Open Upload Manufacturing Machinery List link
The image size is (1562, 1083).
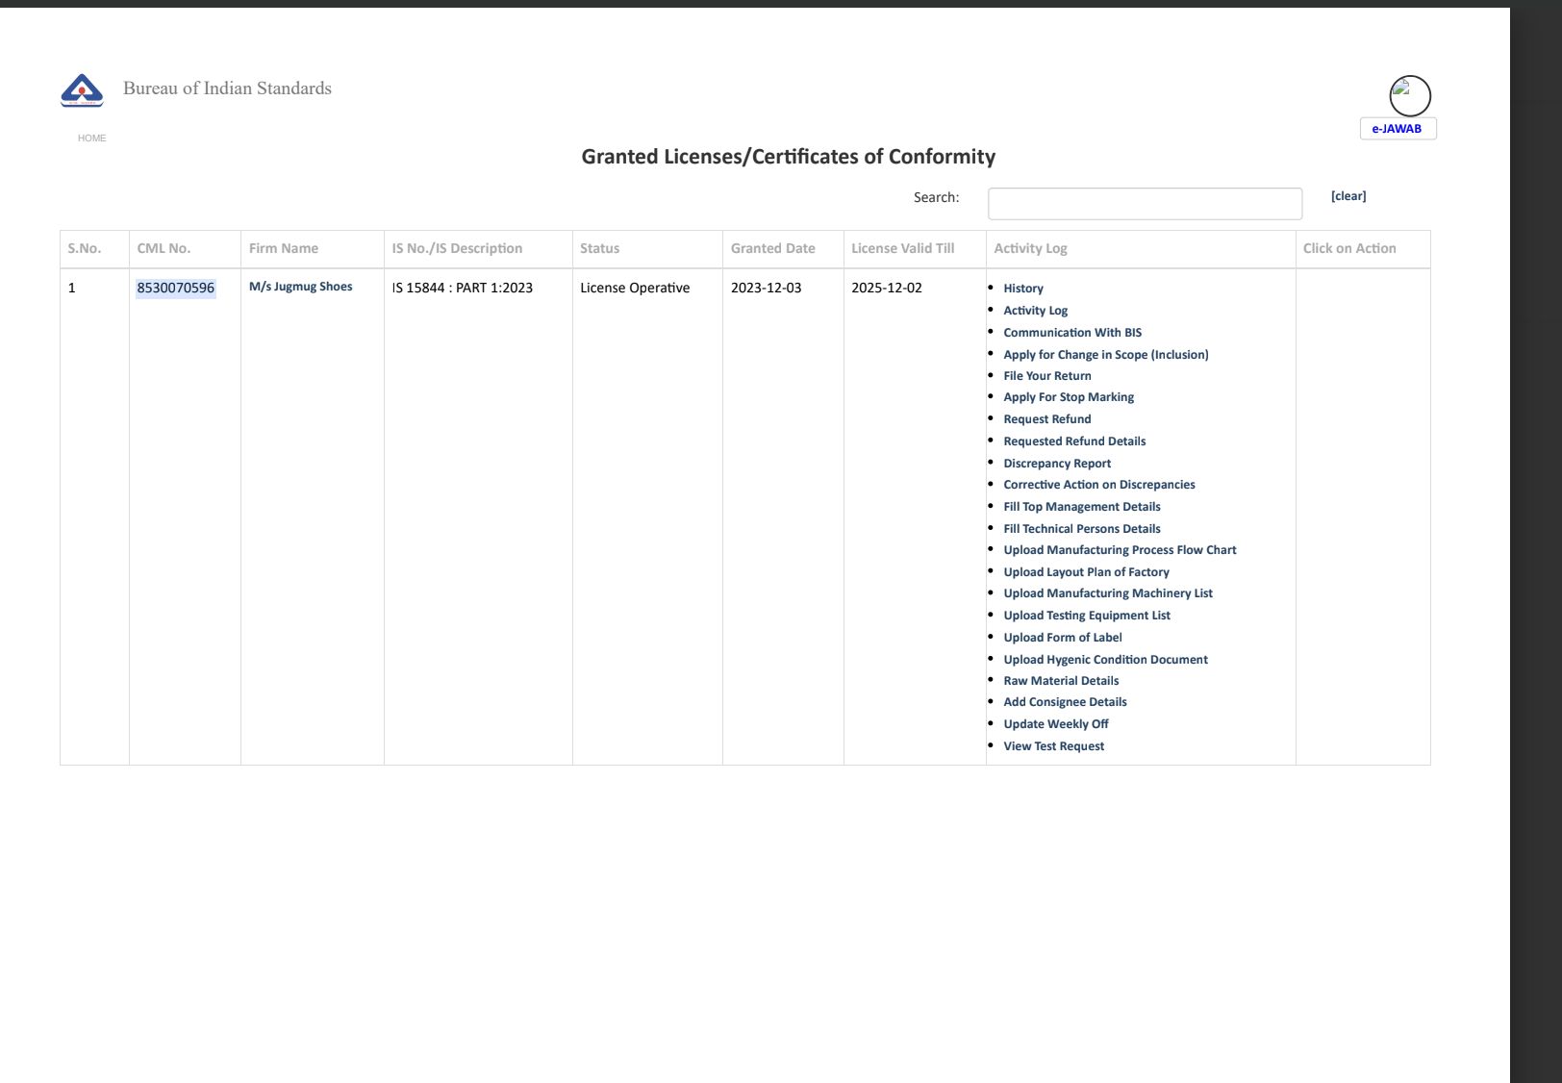click(x=1108, y=593)
